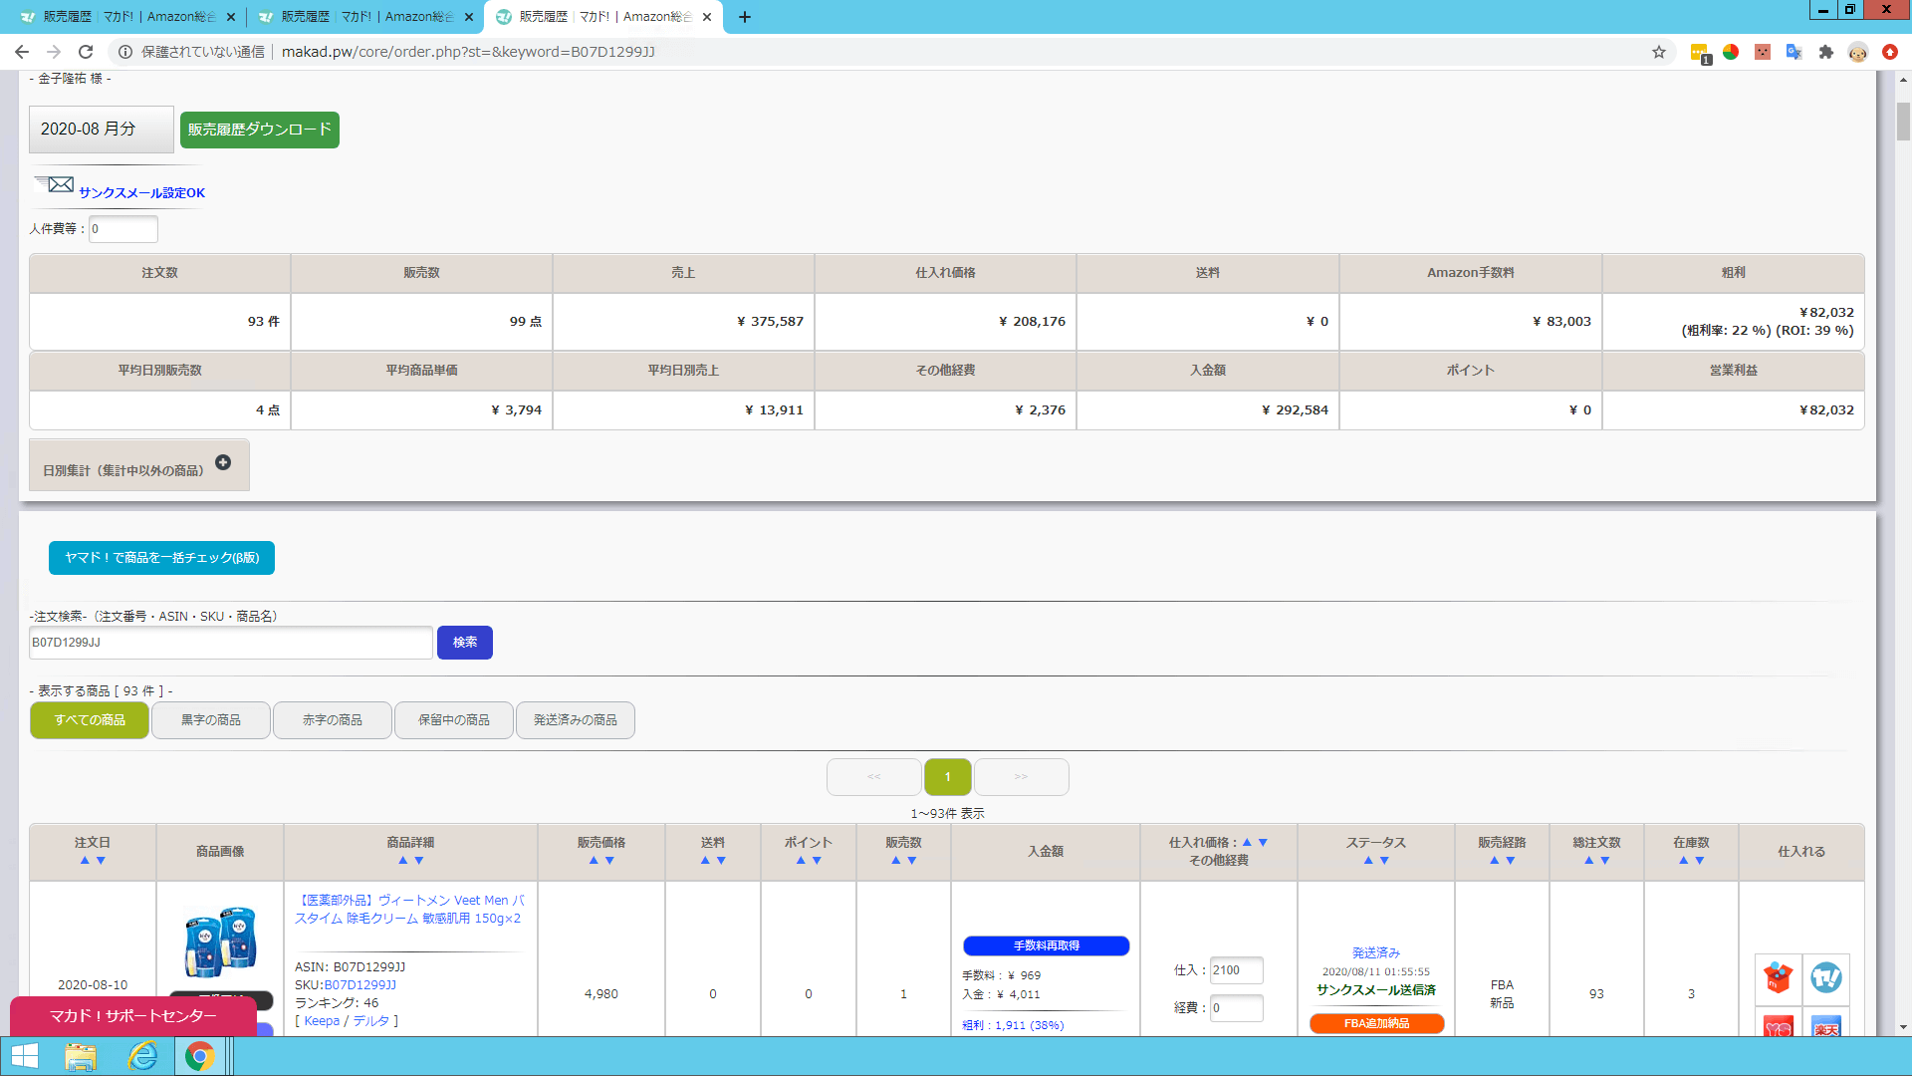
Task: Switch to Chrome in the taskbar
Action: point(199,1056)
